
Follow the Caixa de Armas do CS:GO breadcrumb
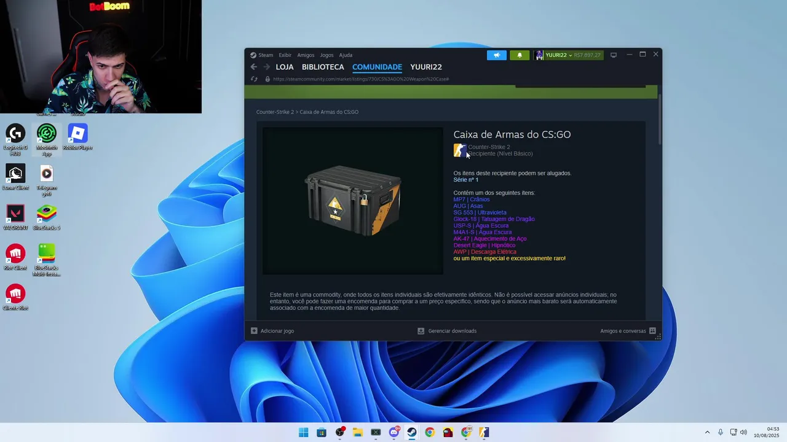(329, 112)
